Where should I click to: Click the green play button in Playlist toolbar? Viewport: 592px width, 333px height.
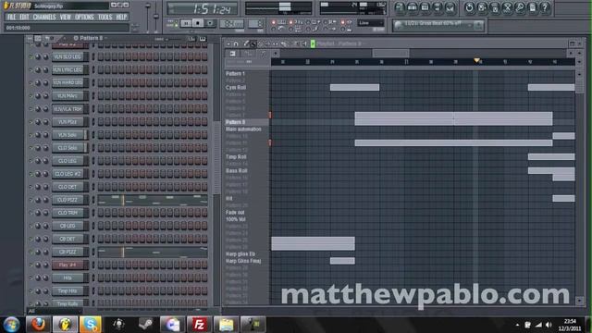pos(313,43)
